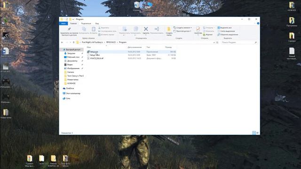Expand address bar previous locations dropdown
Image resolution: width=301 pixels, height=169 pixels.
[214, 42]
